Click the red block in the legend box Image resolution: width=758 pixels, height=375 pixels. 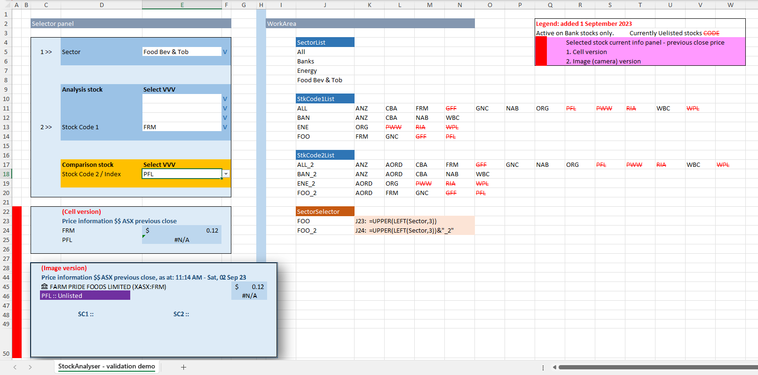(x=541, y=51)
